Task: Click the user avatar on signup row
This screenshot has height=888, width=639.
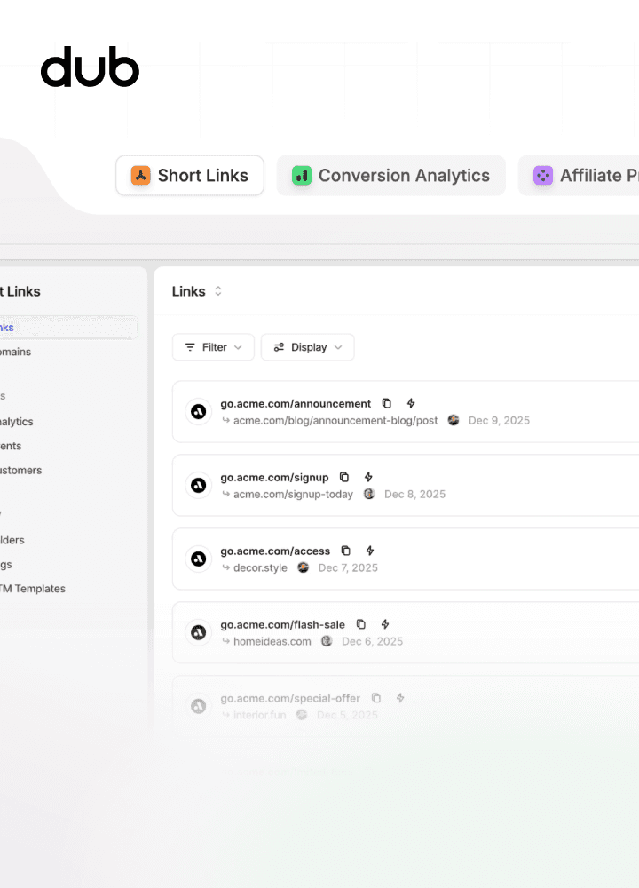Action: click(x=369, y=494)
